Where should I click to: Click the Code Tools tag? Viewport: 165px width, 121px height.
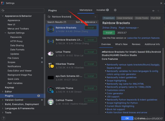[x=142, y=18]
